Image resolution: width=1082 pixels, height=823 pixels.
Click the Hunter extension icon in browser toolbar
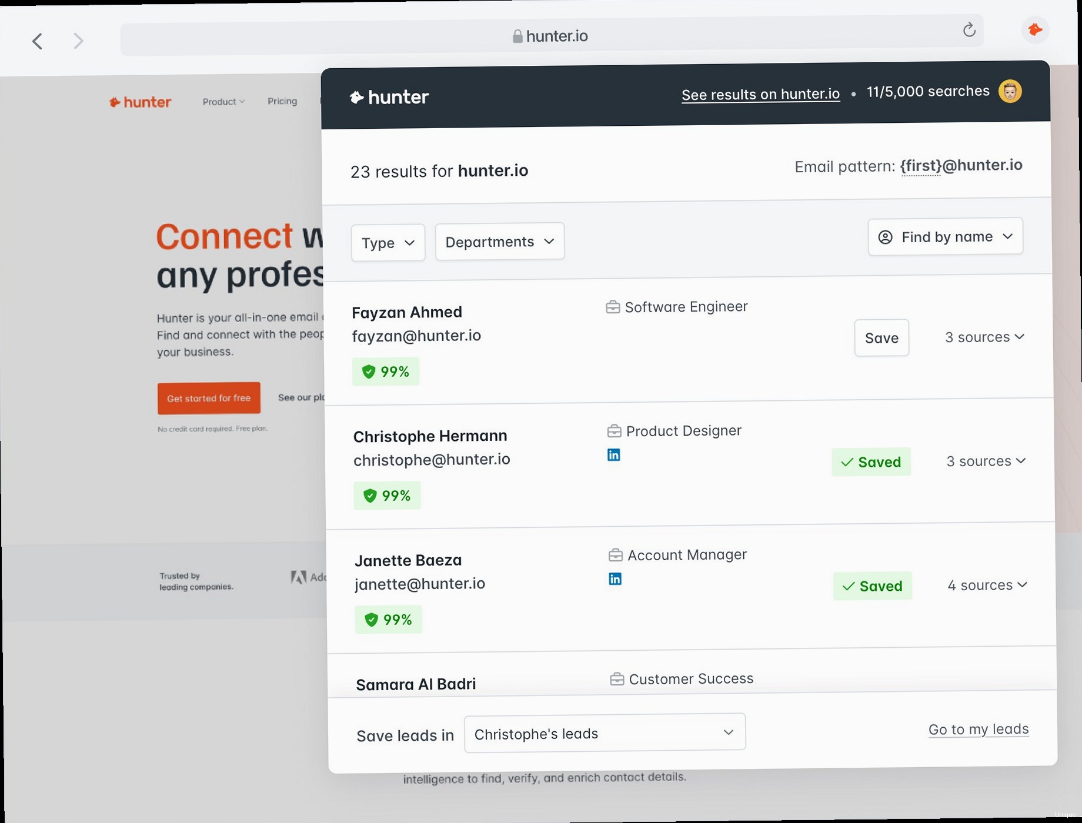coord(1035,29)
